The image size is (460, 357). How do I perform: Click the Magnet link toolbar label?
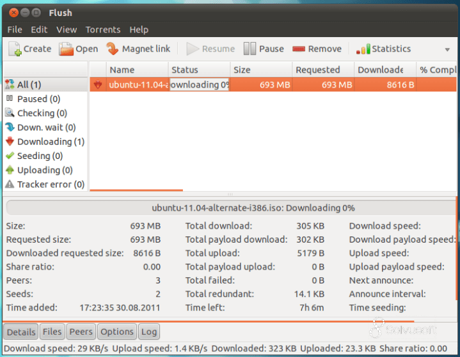(146, 49)
